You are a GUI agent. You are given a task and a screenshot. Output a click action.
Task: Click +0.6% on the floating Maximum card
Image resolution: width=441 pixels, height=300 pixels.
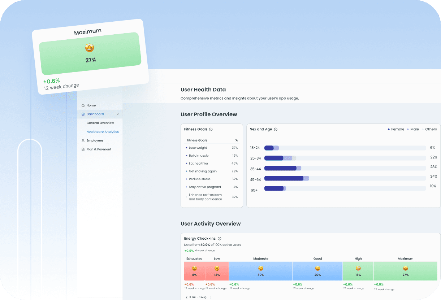[51, 81]
